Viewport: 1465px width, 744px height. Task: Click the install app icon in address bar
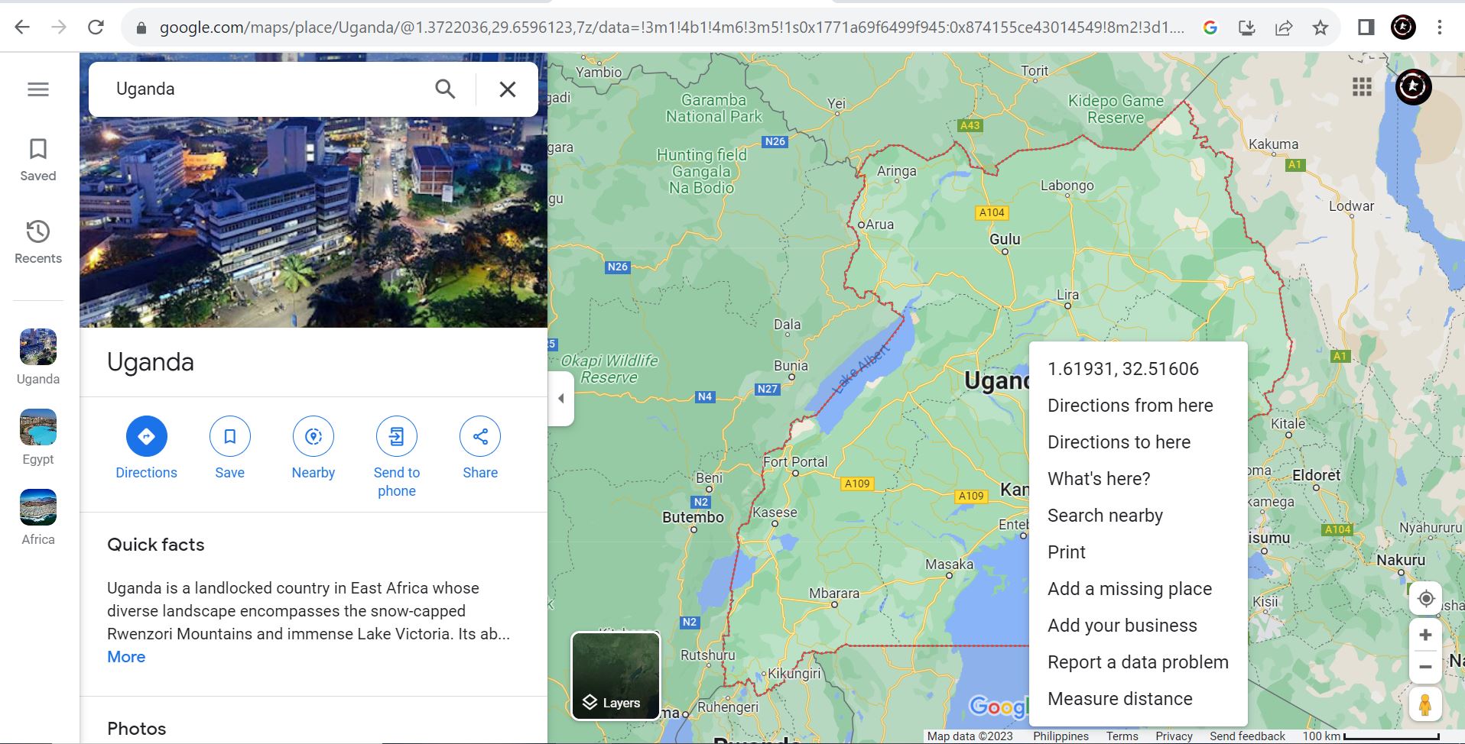1247,27
